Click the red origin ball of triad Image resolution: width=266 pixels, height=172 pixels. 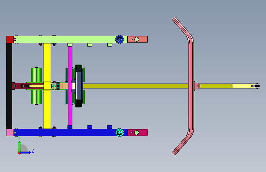(x=19, y=153)
